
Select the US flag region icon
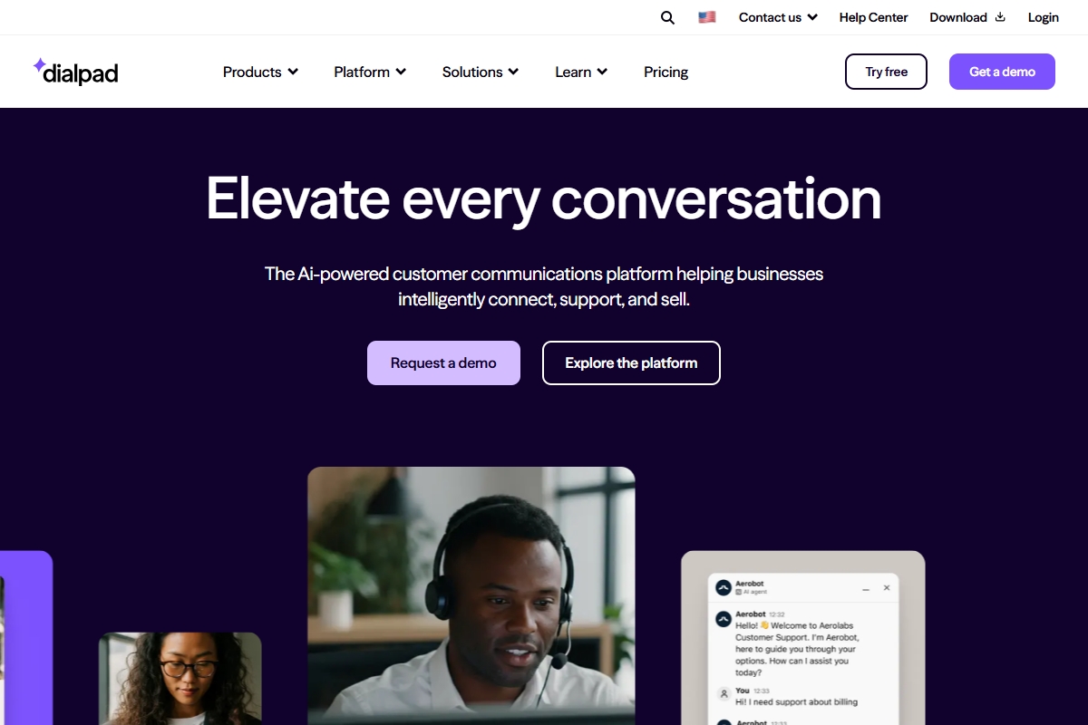point(707,17)
